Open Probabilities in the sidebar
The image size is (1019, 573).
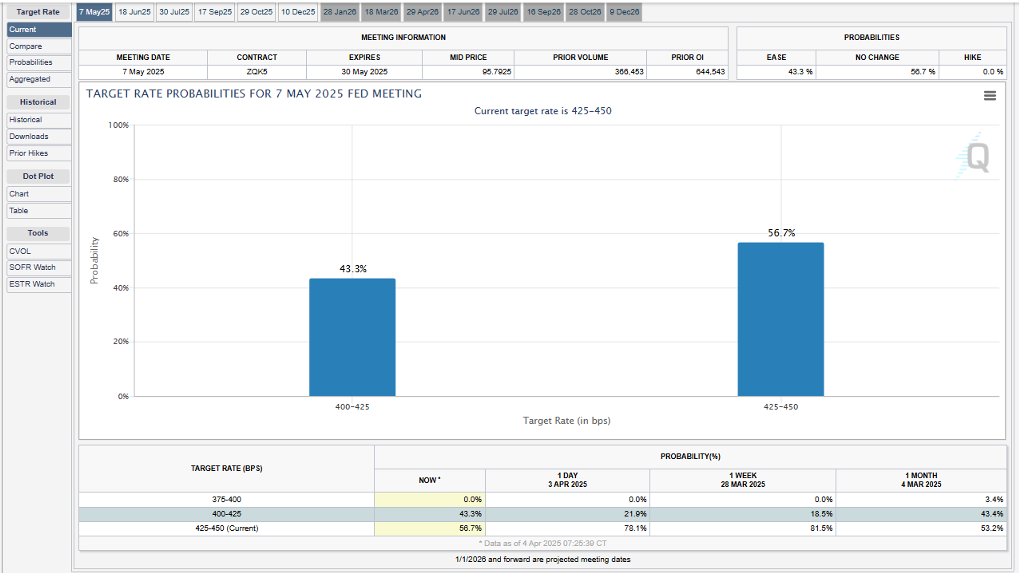coord(39,62)
